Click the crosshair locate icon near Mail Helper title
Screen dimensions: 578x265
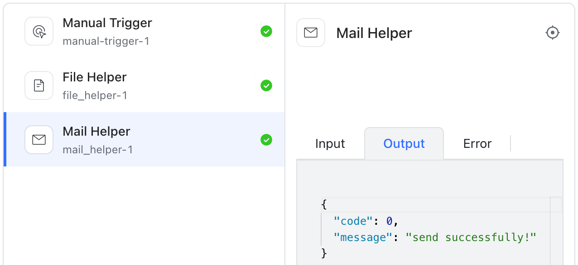click(553, 33)
